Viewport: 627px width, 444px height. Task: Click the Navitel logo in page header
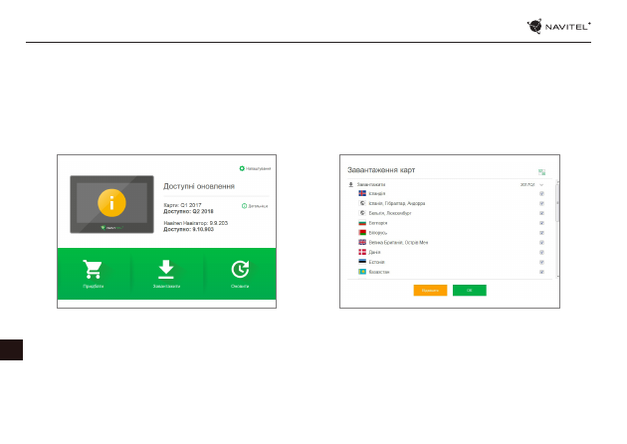pos(558,27)
